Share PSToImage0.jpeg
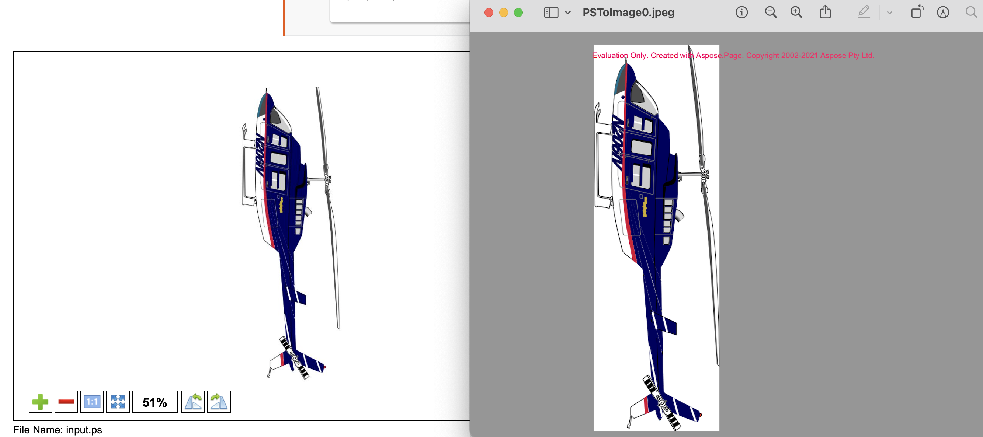This screenshot has height=437, width=983. (826, 13)
